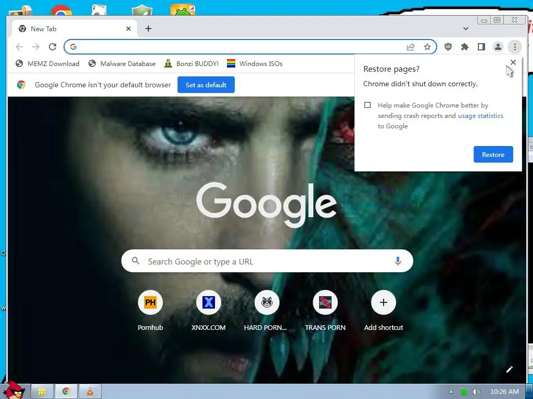This screenshot has height=399, width=533.
Task: Click Set as default button
Action: point(206,85)
